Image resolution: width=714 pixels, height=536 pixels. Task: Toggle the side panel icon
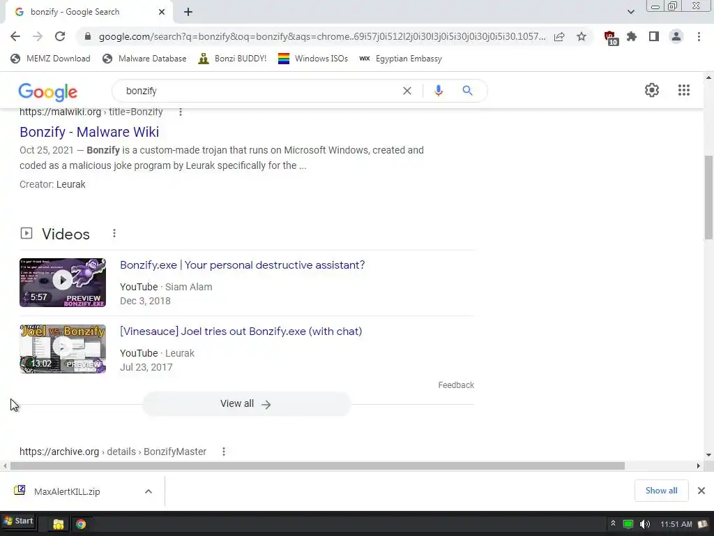coord(654,36)
